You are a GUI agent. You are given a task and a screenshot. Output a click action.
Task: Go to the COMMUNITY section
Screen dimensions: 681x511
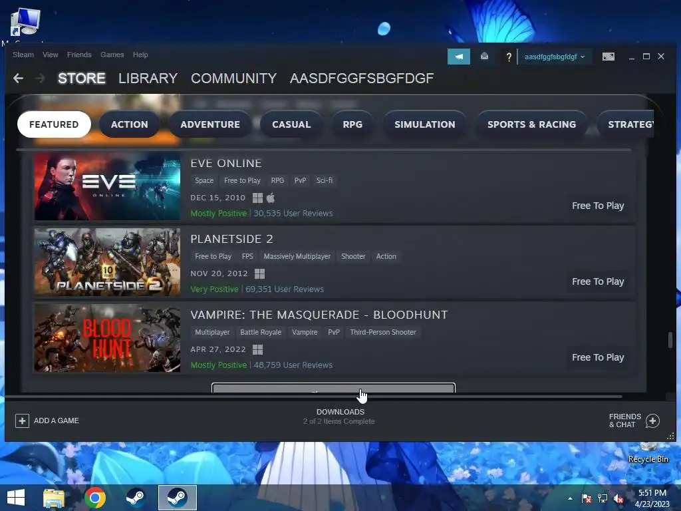tap(233, 79)
